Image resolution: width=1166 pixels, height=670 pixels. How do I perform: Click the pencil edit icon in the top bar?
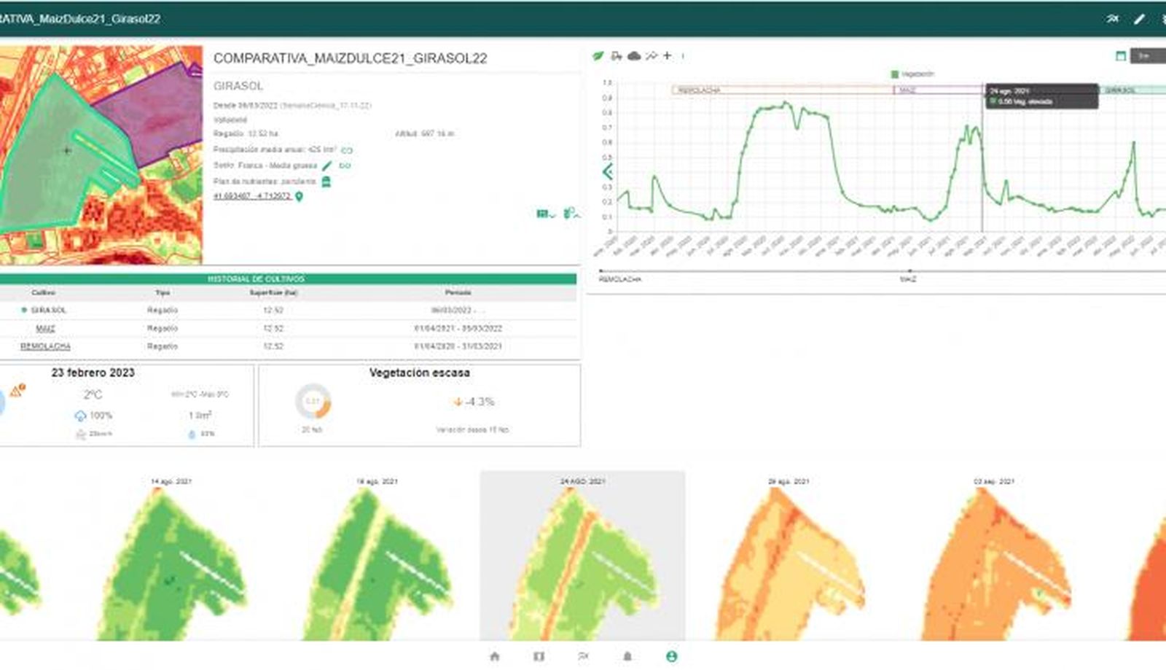click(x=1139, y=19)
